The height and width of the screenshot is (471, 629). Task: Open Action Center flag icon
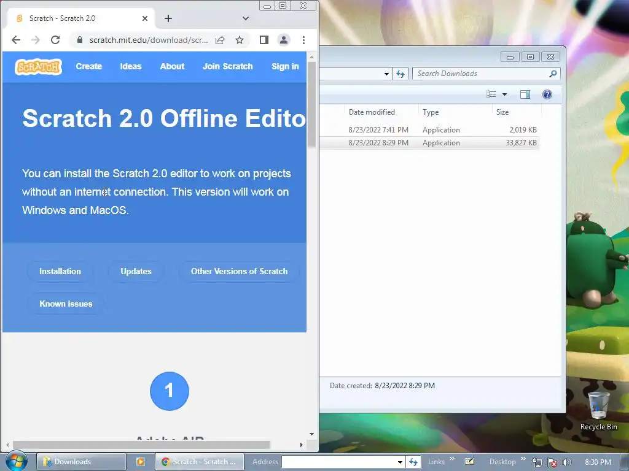(x=552, y=462)
